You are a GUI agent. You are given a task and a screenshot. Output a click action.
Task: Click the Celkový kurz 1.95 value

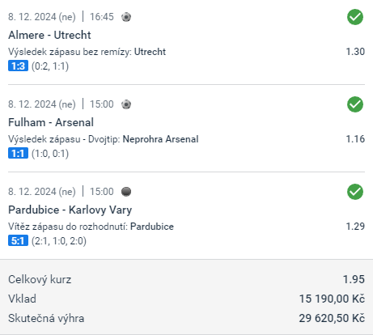(354, 279)
